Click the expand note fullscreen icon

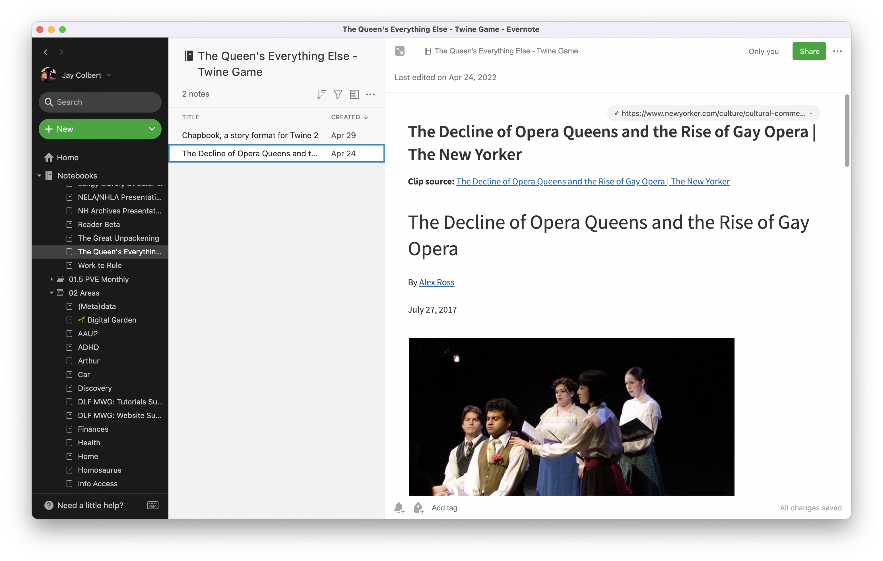[399, 51]
